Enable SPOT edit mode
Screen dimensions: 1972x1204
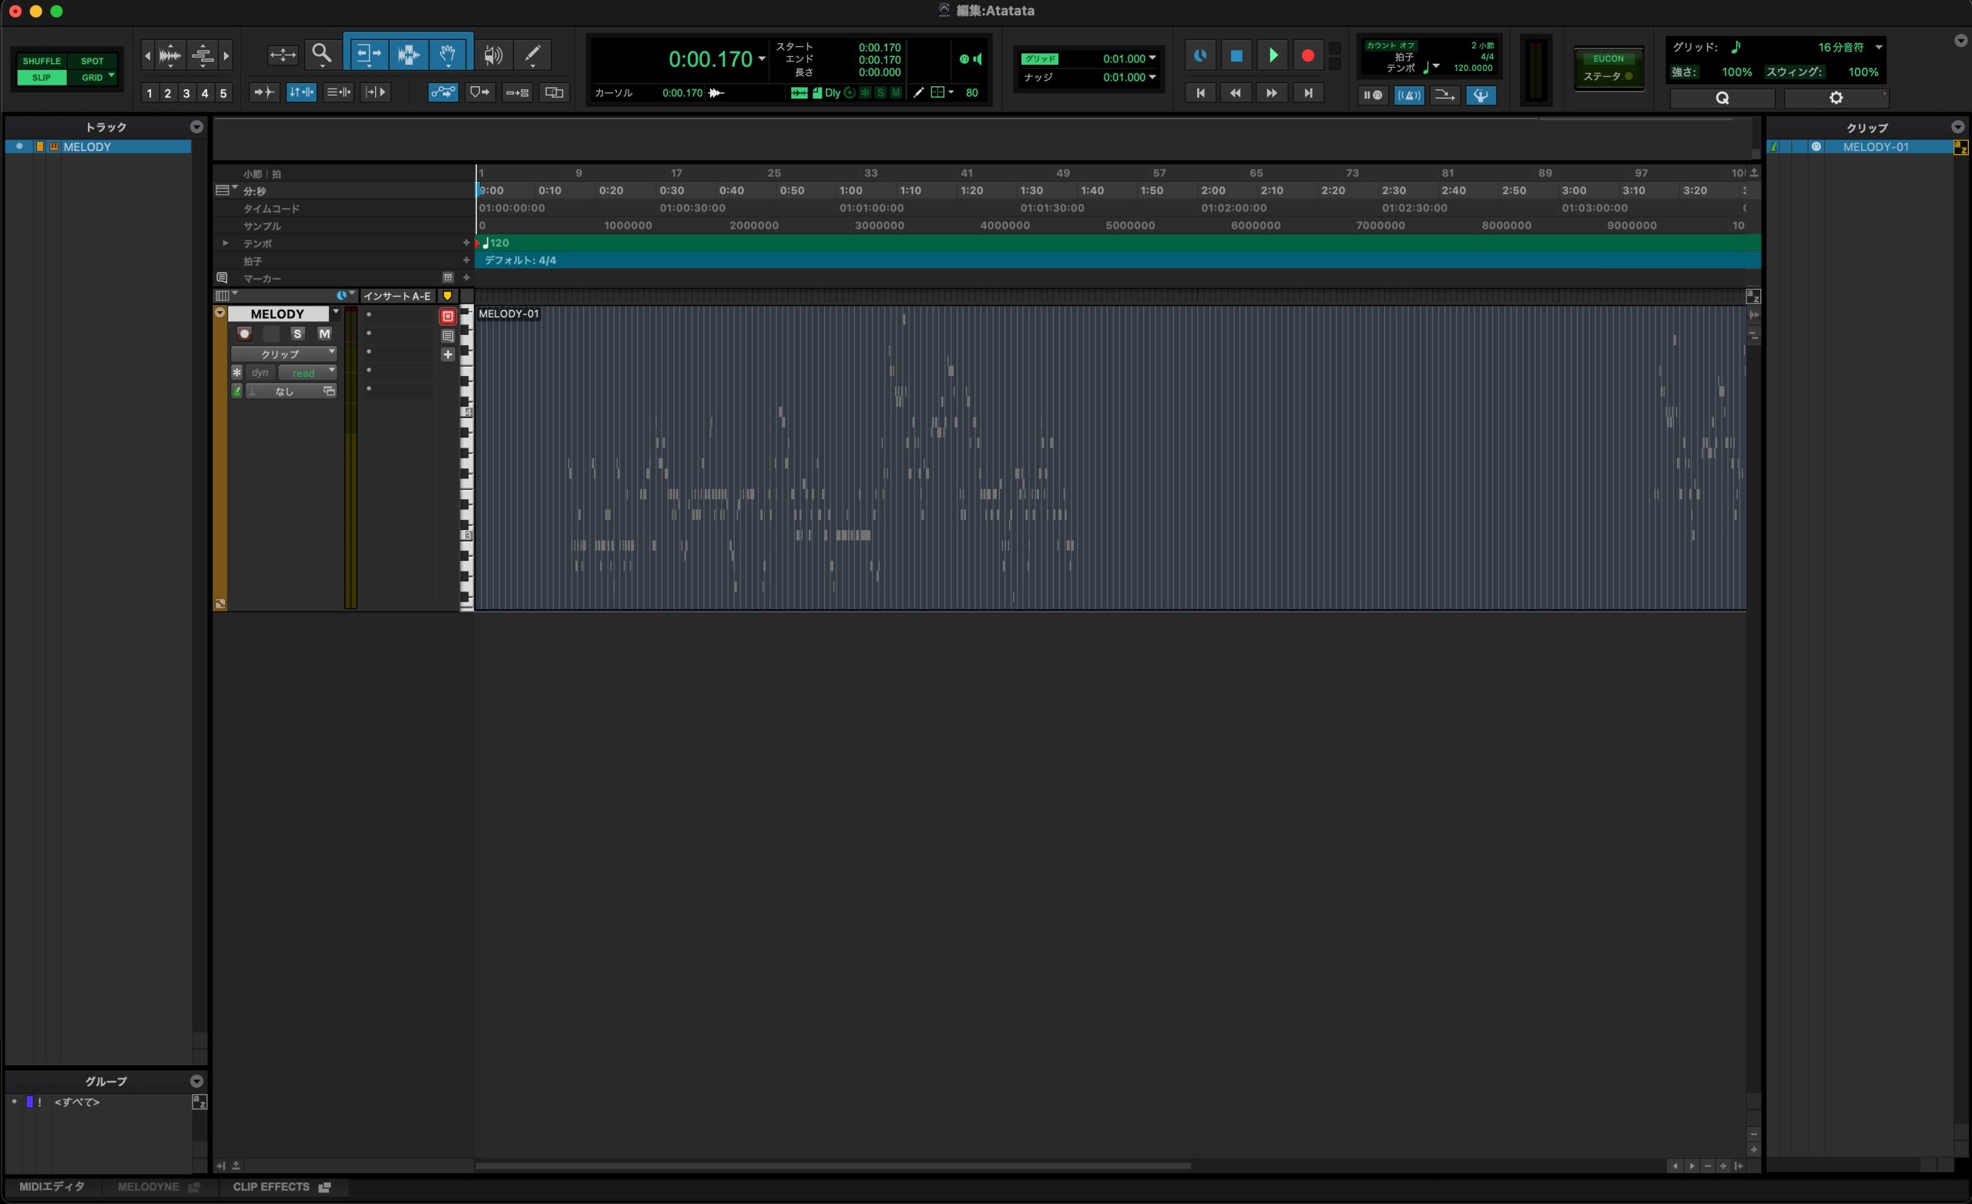click(x=92, y=61)
